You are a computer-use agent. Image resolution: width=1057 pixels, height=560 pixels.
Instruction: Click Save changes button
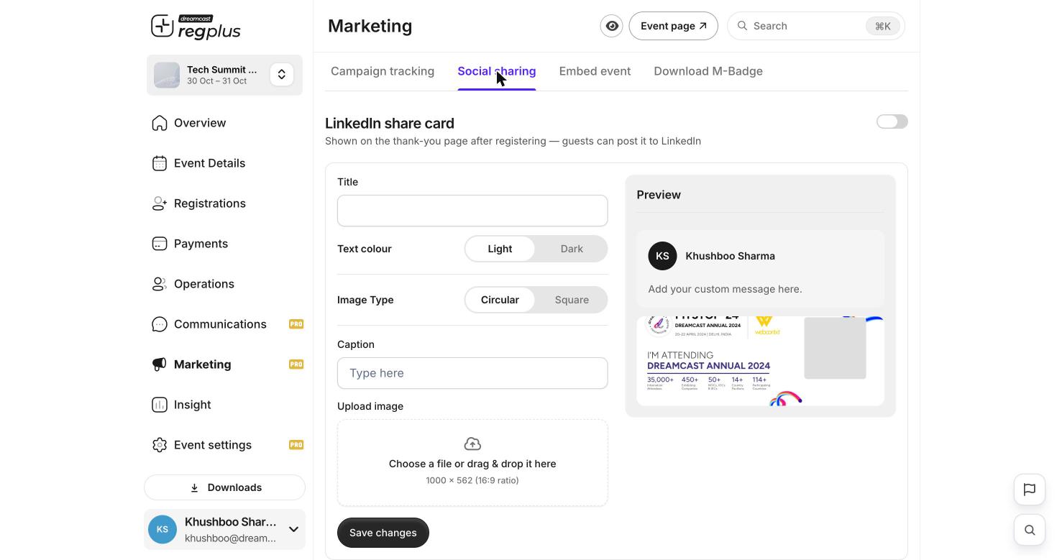383,533
